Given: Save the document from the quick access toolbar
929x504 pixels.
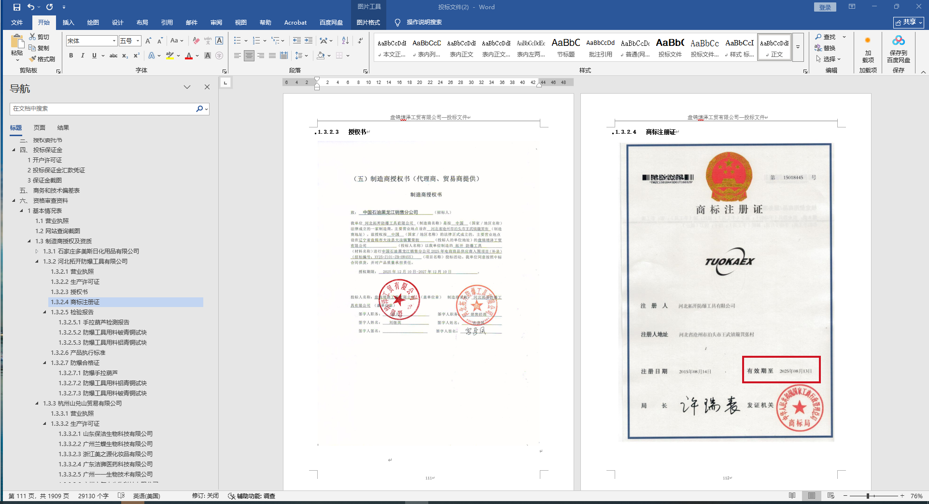Looking at the screenshot, I should point(17,7).
